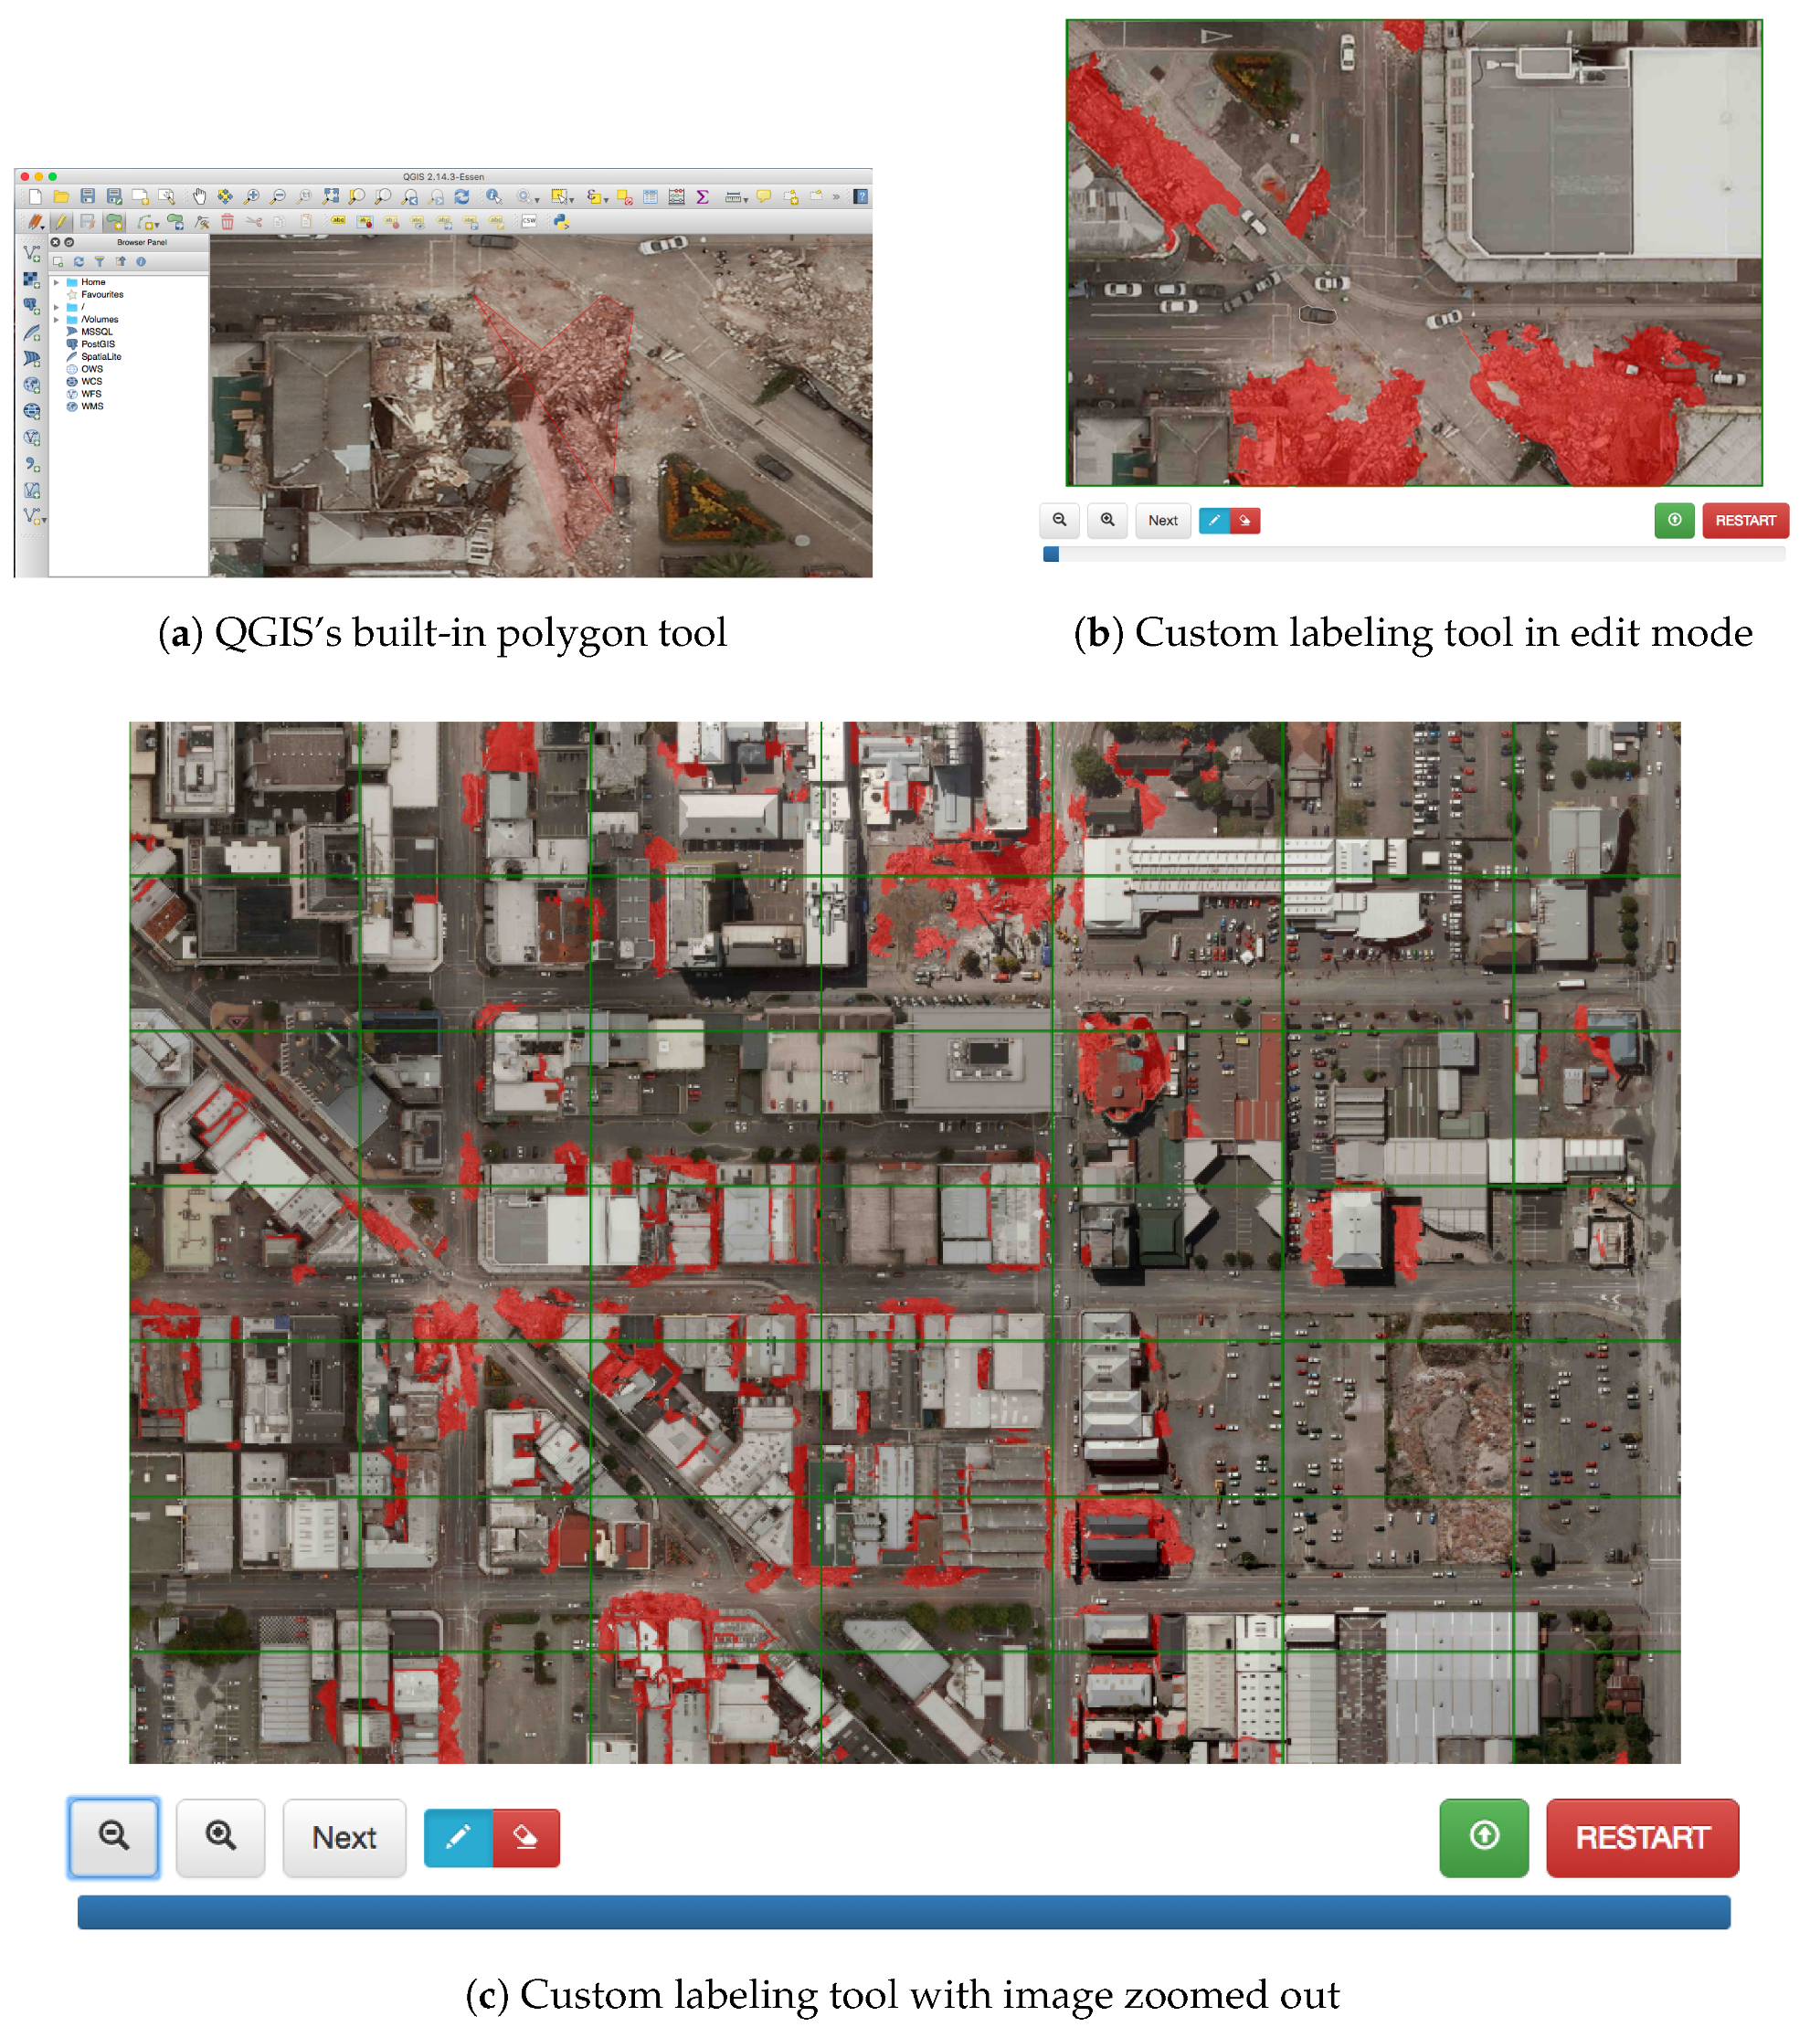Click Browser Panel Add Selected Layers icon
Screen dimensions: 1810x2027
[58, 261]
